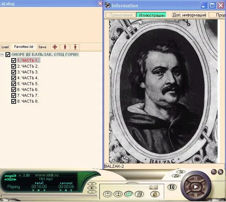Enable random play with dice icon
Screen dimensions: 226x202
(139, 194)
